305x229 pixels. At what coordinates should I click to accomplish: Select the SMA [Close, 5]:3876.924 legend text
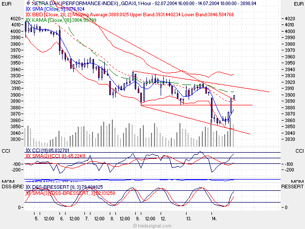(58, 9)
